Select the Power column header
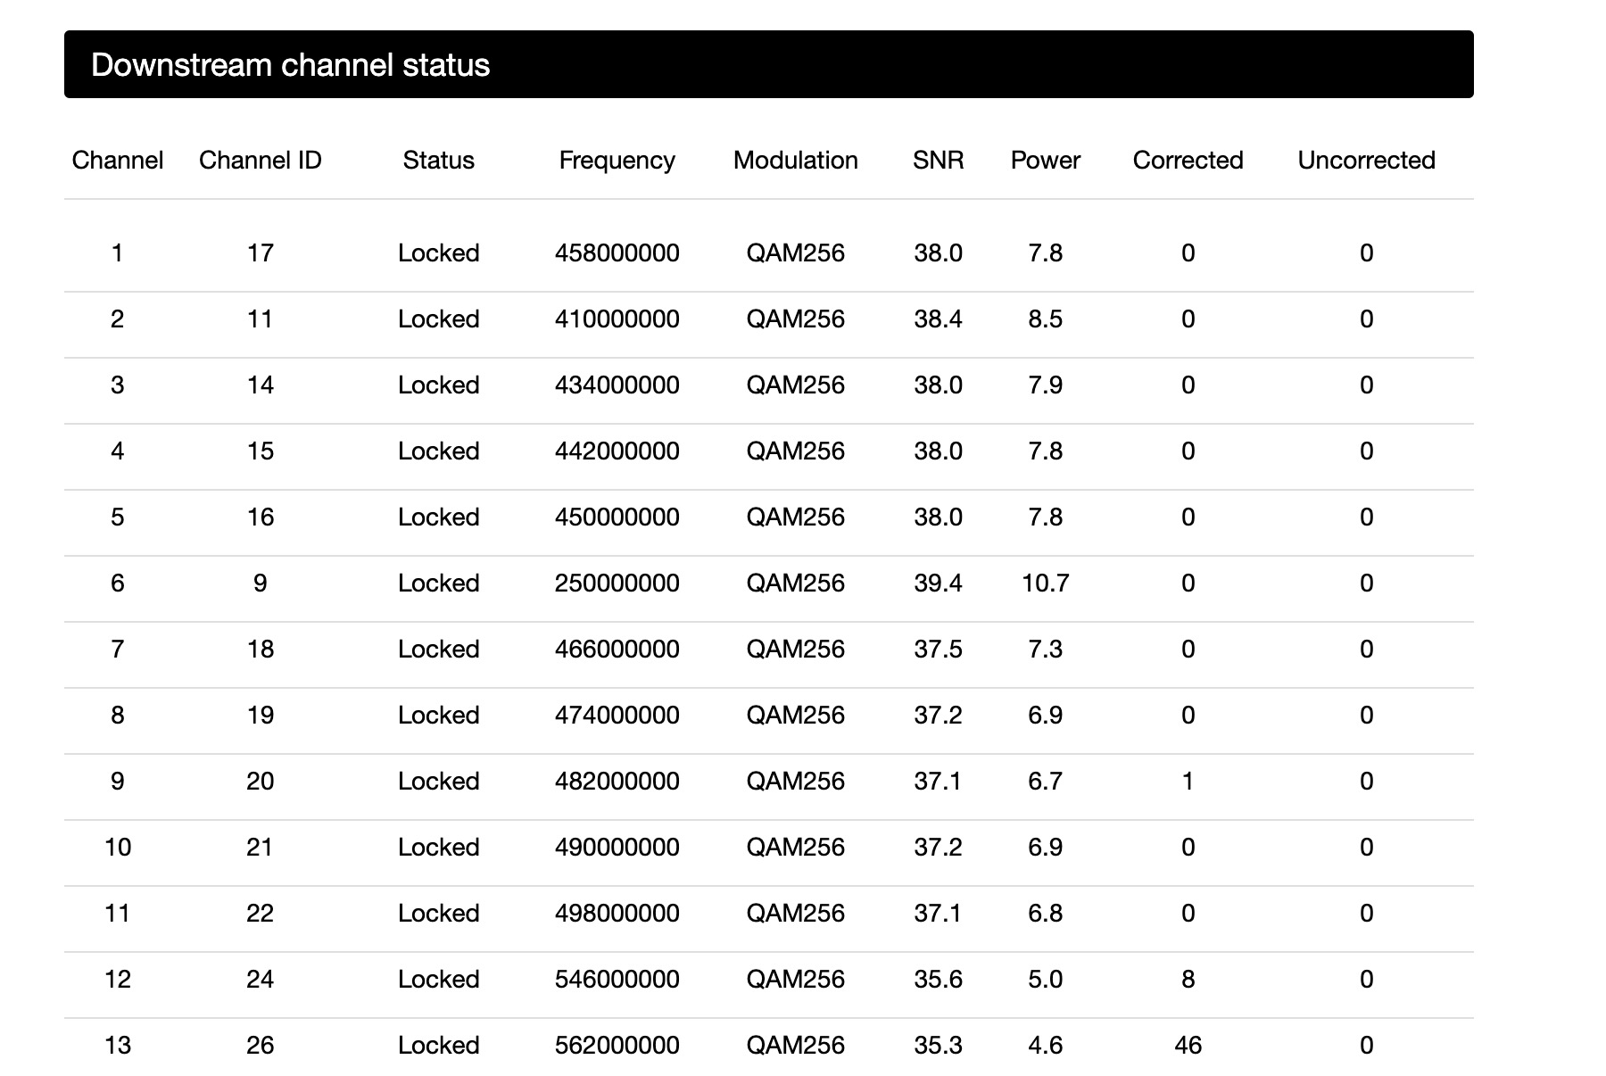 [1045, 161]
